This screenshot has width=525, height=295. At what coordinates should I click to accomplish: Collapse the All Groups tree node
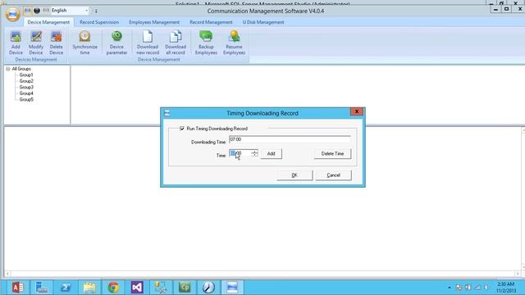[x=7, y=69]
